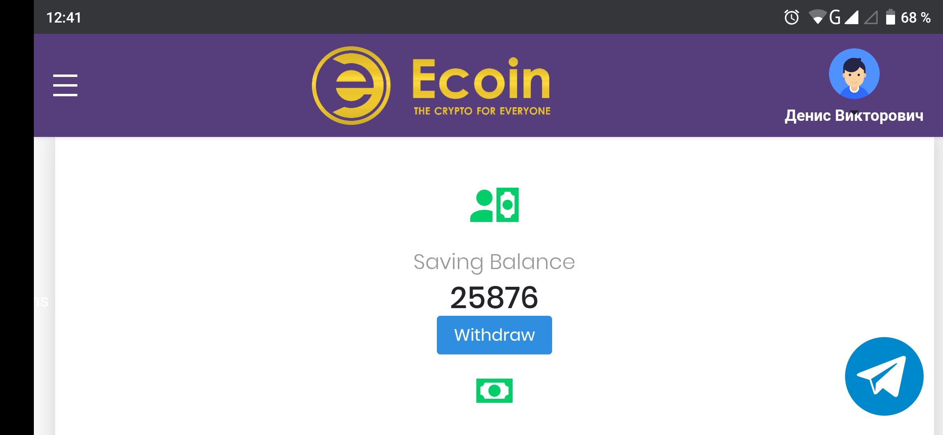The width and height of the screenshot is (943, 435).
Task: Tap the battery indicator icon
Action: click(x=890, y=17)
